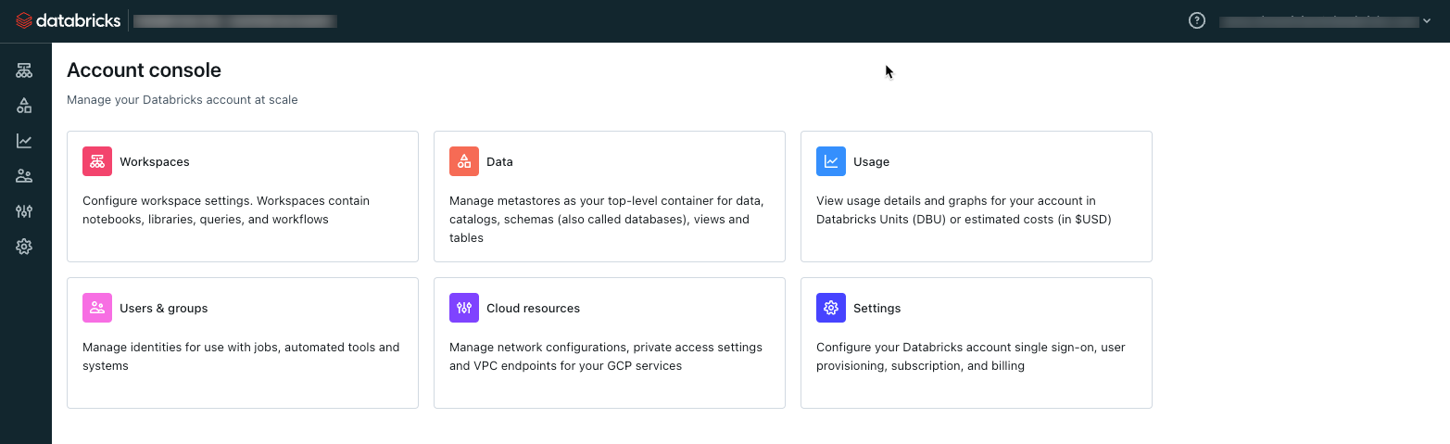Click Cloud resources sliders sidebar icon
Viewport: 1450px width, 444px height.
point(24,211)
